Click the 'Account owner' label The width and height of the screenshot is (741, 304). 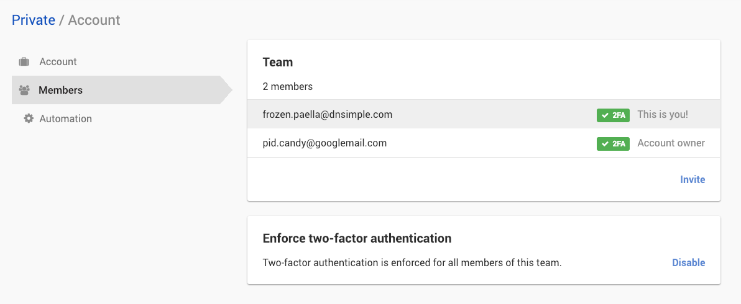tap(671, 143)
